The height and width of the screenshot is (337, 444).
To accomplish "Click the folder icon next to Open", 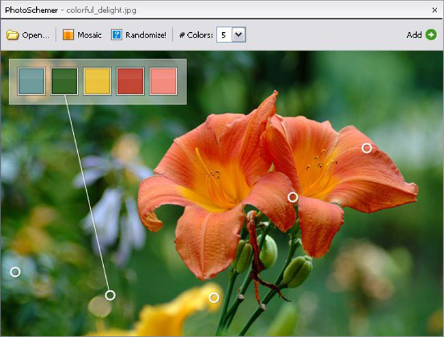I will coord(12,35).
